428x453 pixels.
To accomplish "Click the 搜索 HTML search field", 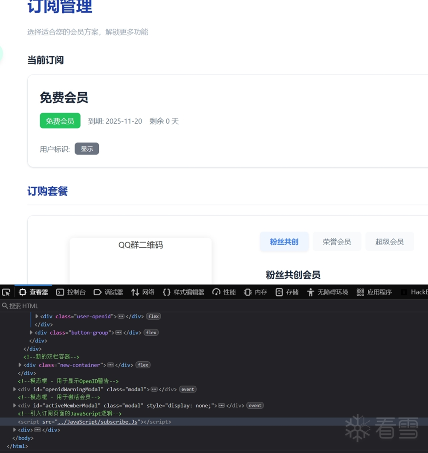I will [x=214, y=306].
